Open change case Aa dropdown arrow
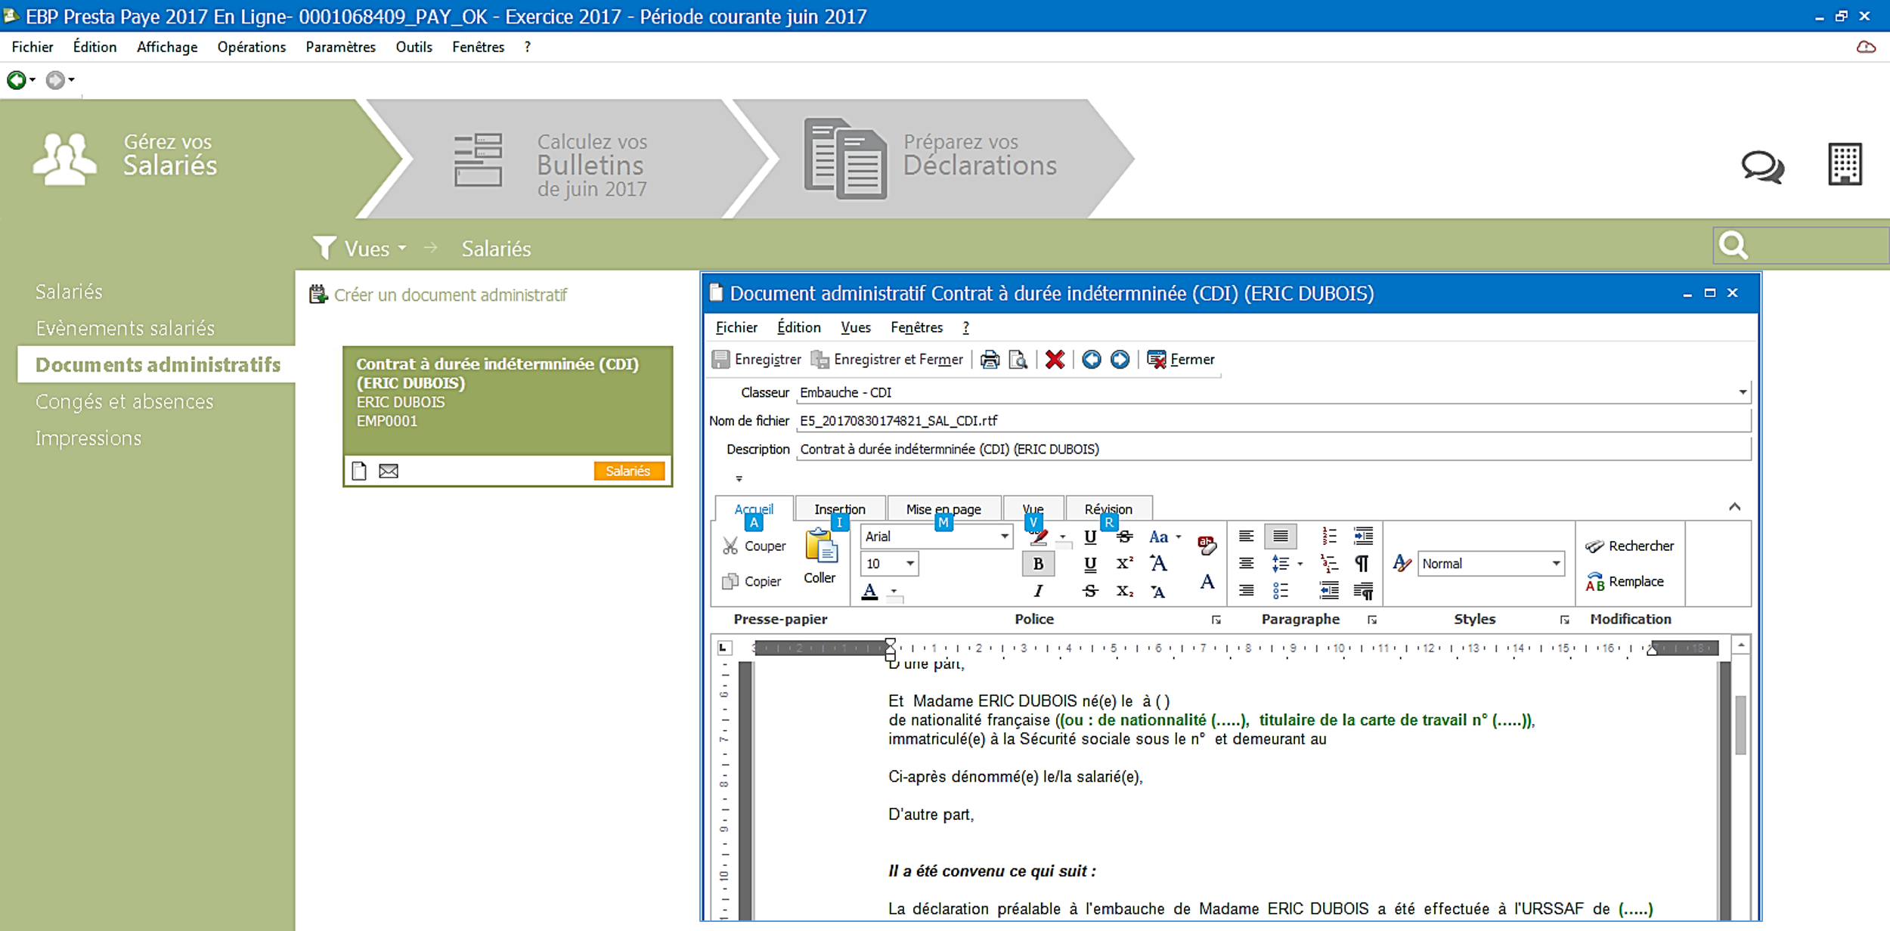Image resolution: width=1890 pixels, height=931 pixels. (x=1179, y=537)
